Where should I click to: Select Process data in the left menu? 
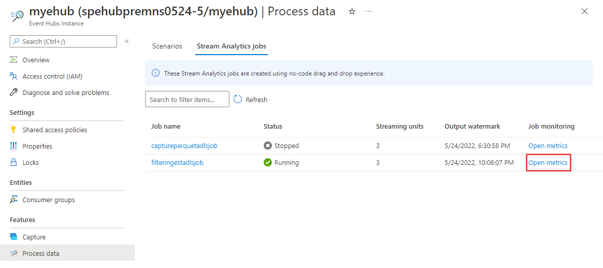41,253
